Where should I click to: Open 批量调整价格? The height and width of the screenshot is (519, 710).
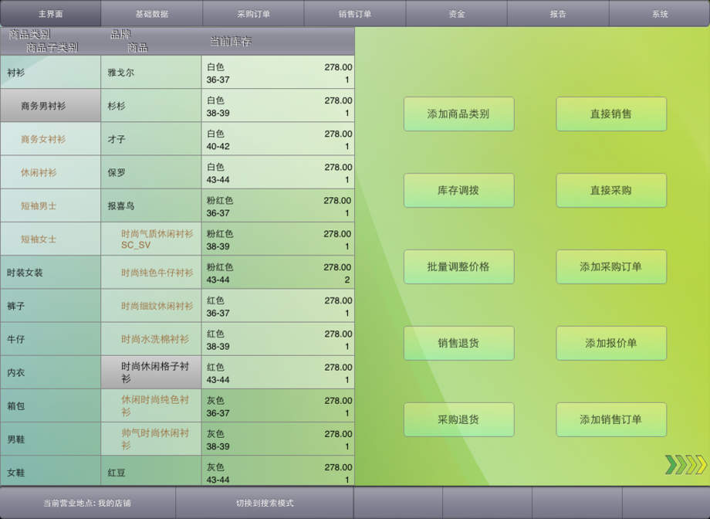click(458, 267)
